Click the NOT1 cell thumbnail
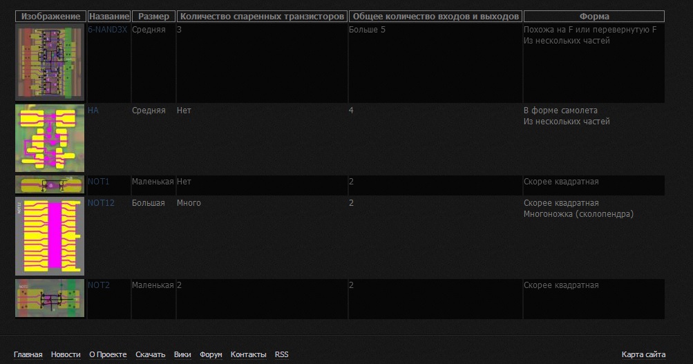Viewport: 693px width, 364px height. [x=50, y=184]
